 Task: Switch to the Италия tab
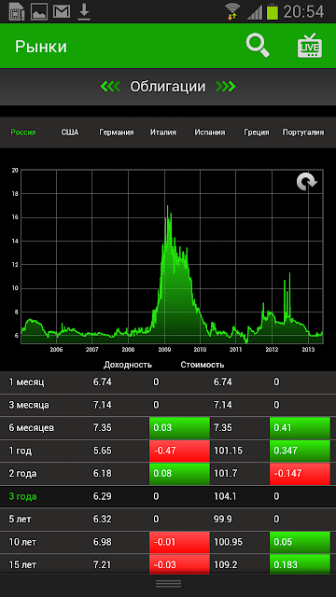[163, 132]
